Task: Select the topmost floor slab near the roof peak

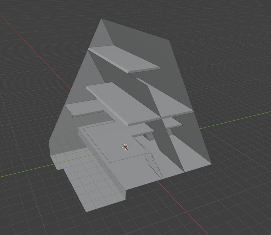Action: click(124, 59)
